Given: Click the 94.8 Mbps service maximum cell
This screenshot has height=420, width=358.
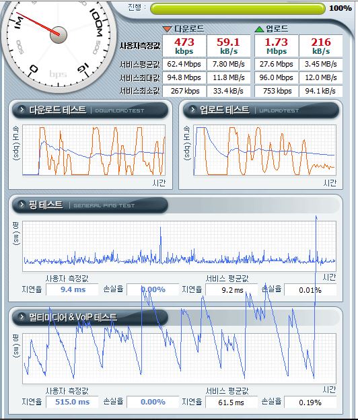Looking at the screenshot, I should coord(184,77).
